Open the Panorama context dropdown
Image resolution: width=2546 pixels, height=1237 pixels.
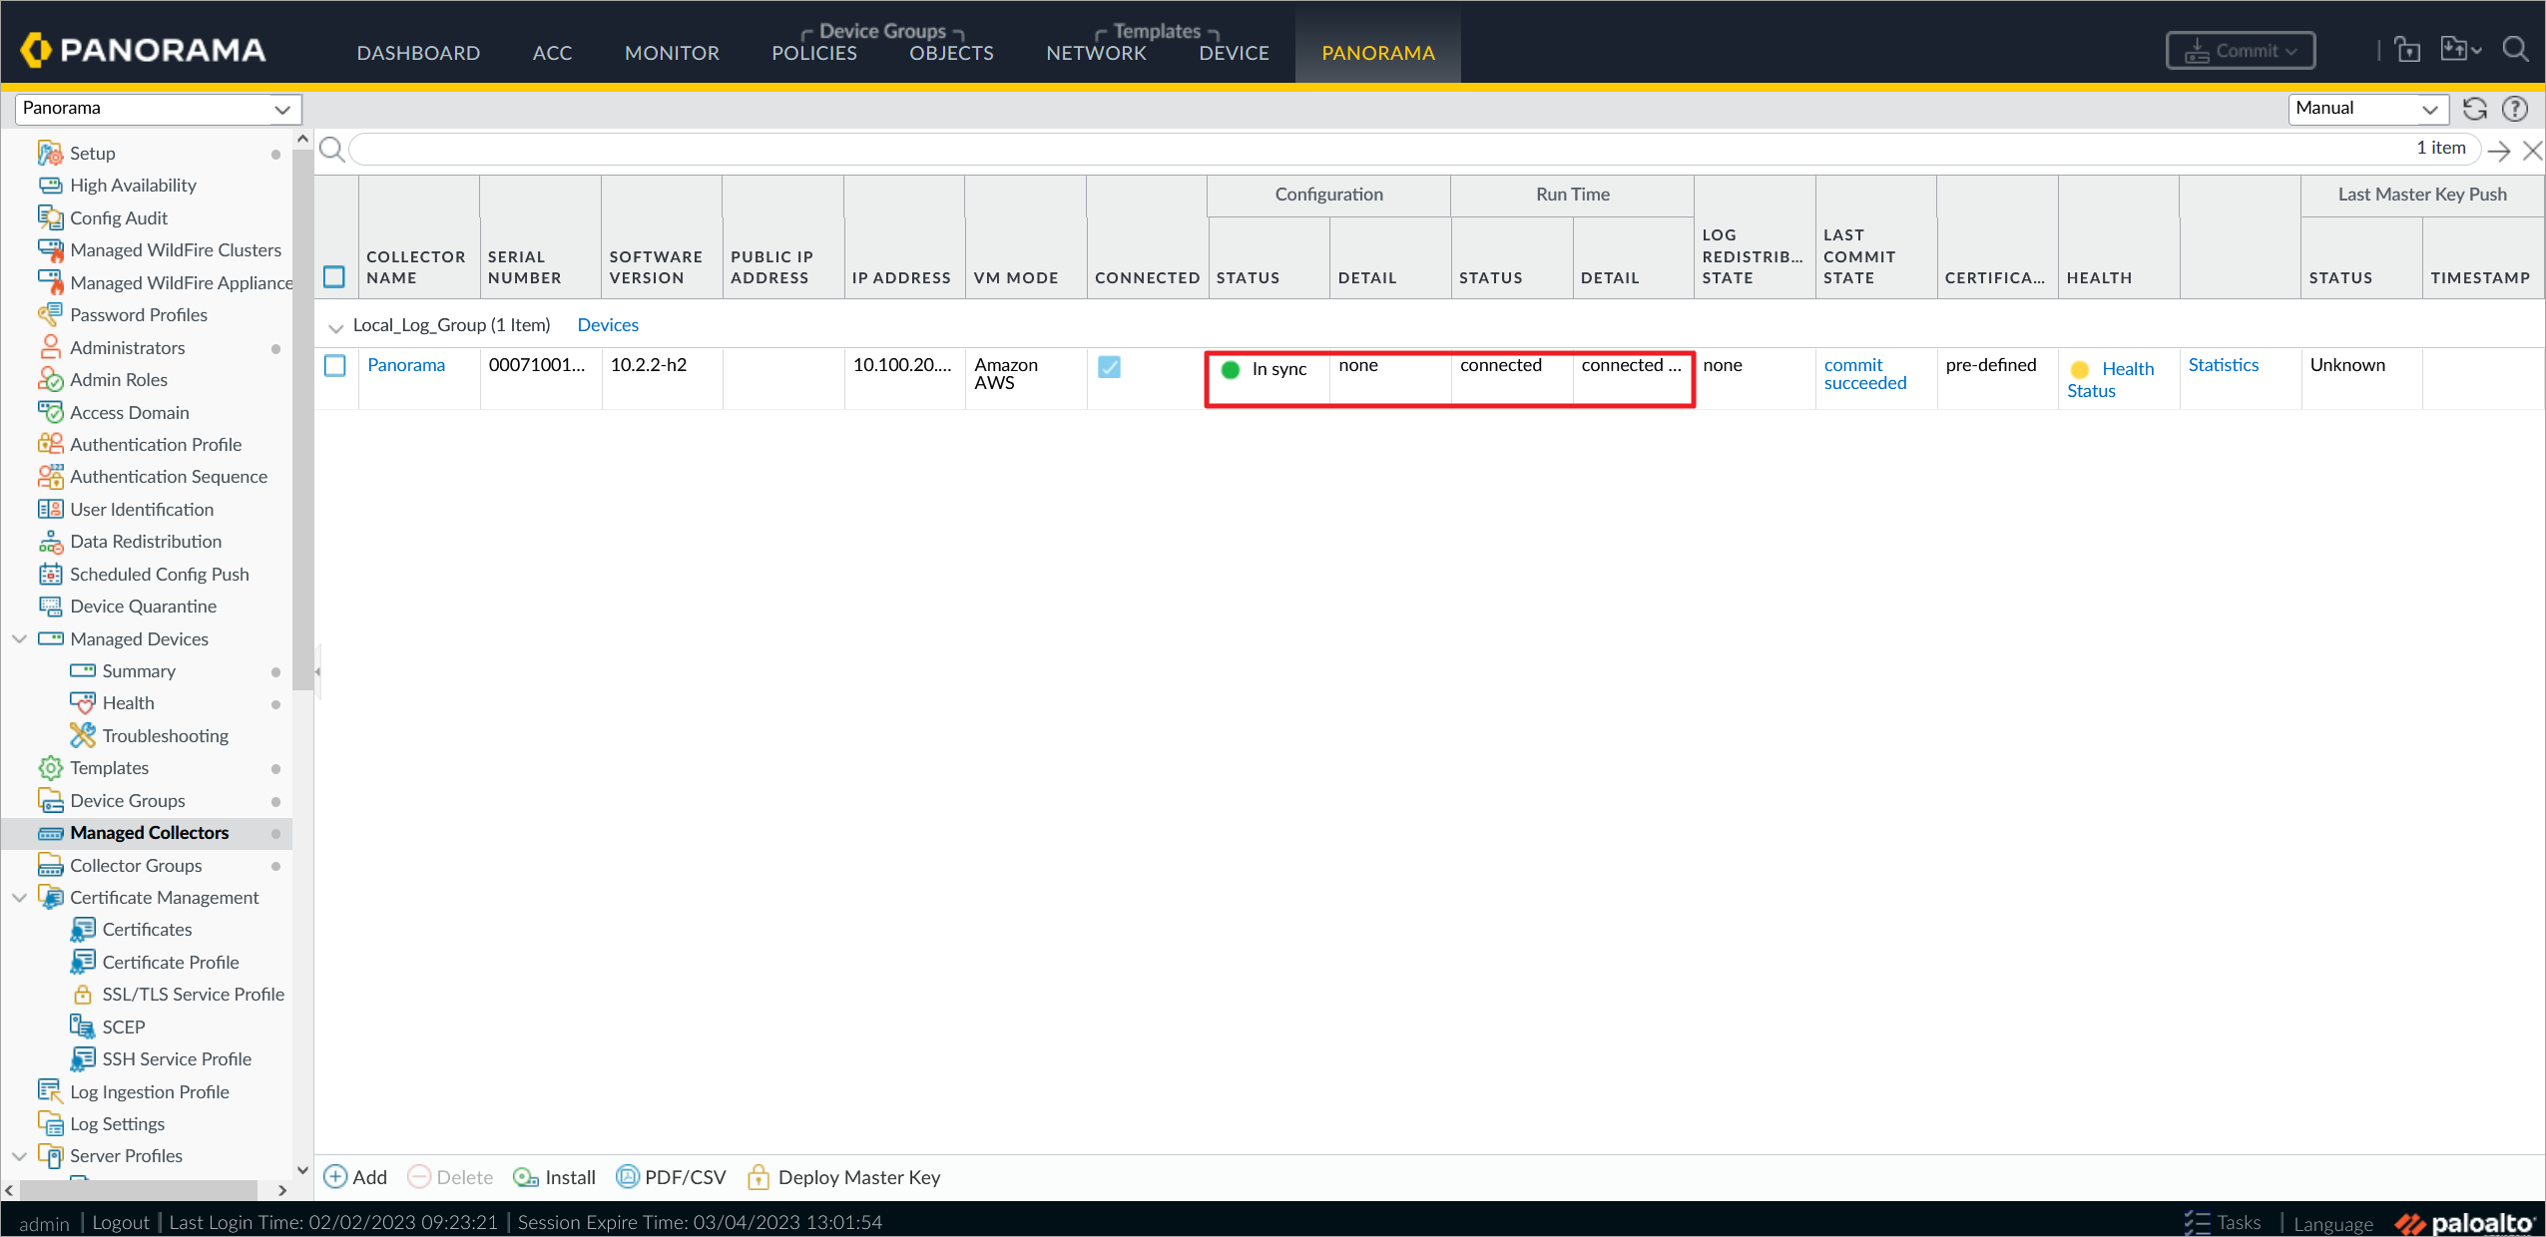158,108
